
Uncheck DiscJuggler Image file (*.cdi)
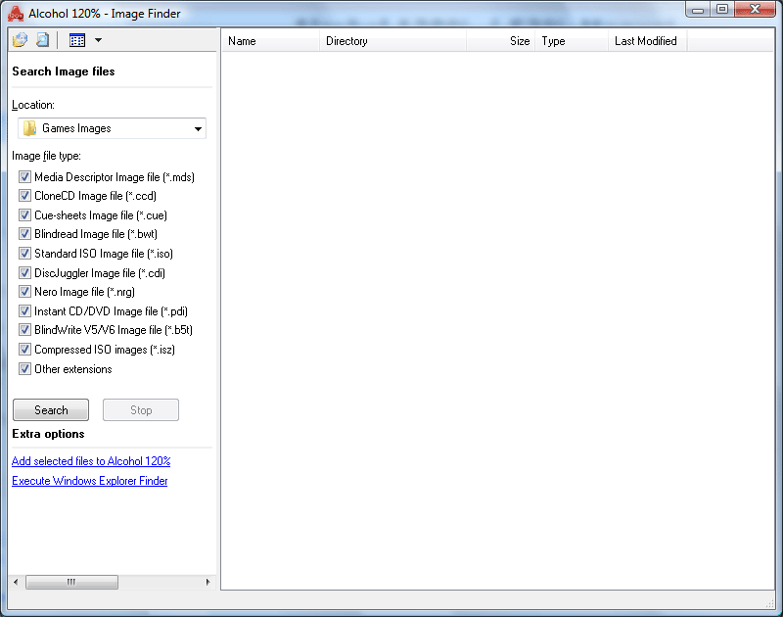click(x=24, y=273)
